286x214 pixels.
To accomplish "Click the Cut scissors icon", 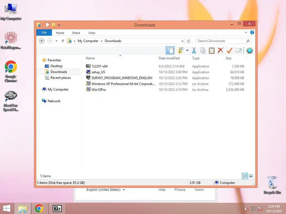I will tap(194, 50).
